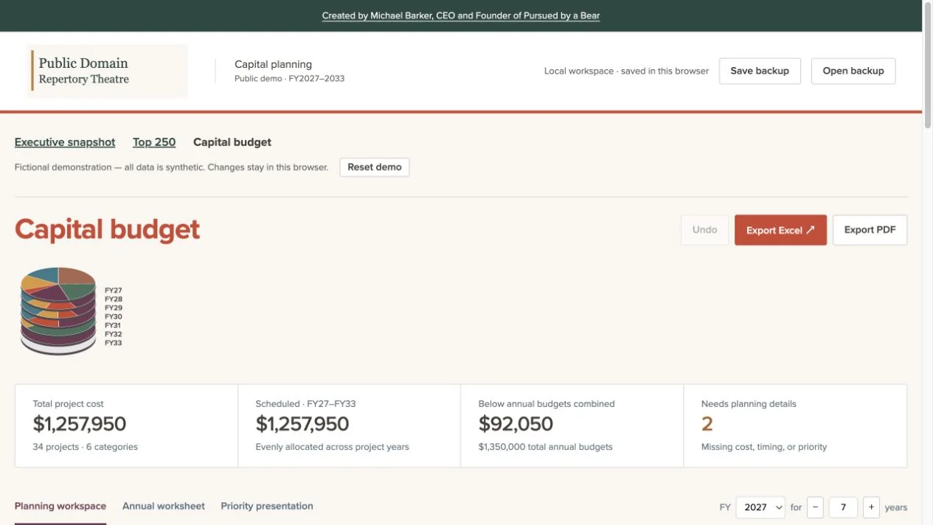The image size is (933, 525).
Task: Click the stacked pie chart graphic
Action: click(x=58, y=311)
